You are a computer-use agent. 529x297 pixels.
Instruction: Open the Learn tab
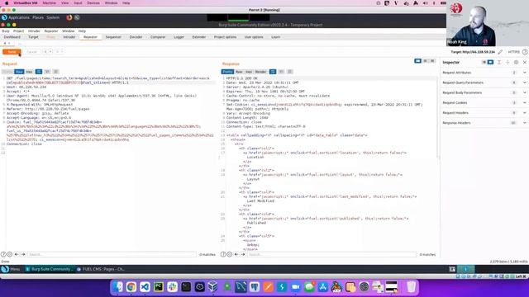click(x=275, y=37)
